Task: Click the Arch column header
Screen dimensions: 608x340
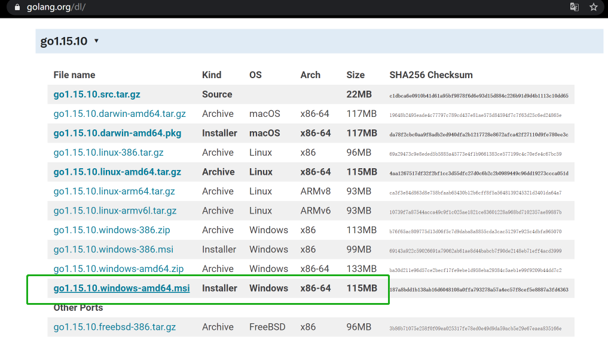Action: [310, 75]
